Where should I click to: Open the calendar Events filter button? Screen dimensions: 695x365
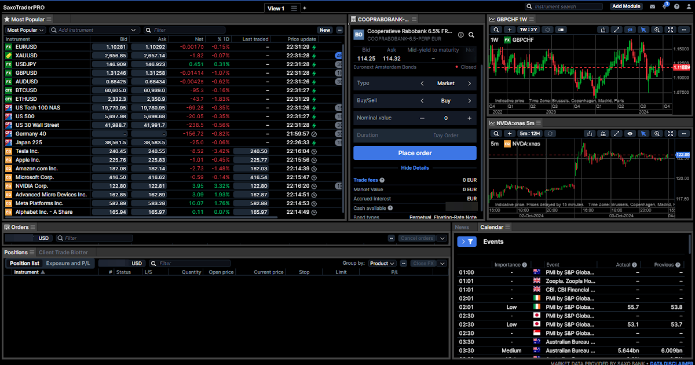[467, 242]
